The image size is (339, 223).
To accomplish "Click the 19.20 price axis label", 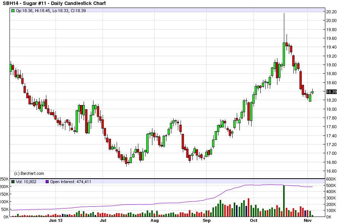I will pos(331,56).
